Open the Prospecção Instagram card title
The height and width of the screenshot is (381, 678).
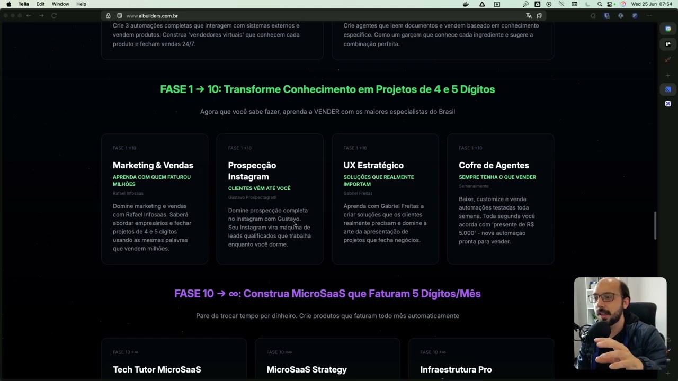click(x=252, y=171)
